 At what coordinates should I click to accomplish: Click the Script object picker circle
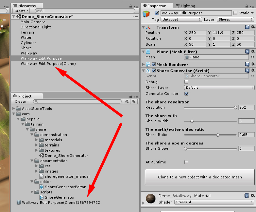click(253, 76)
